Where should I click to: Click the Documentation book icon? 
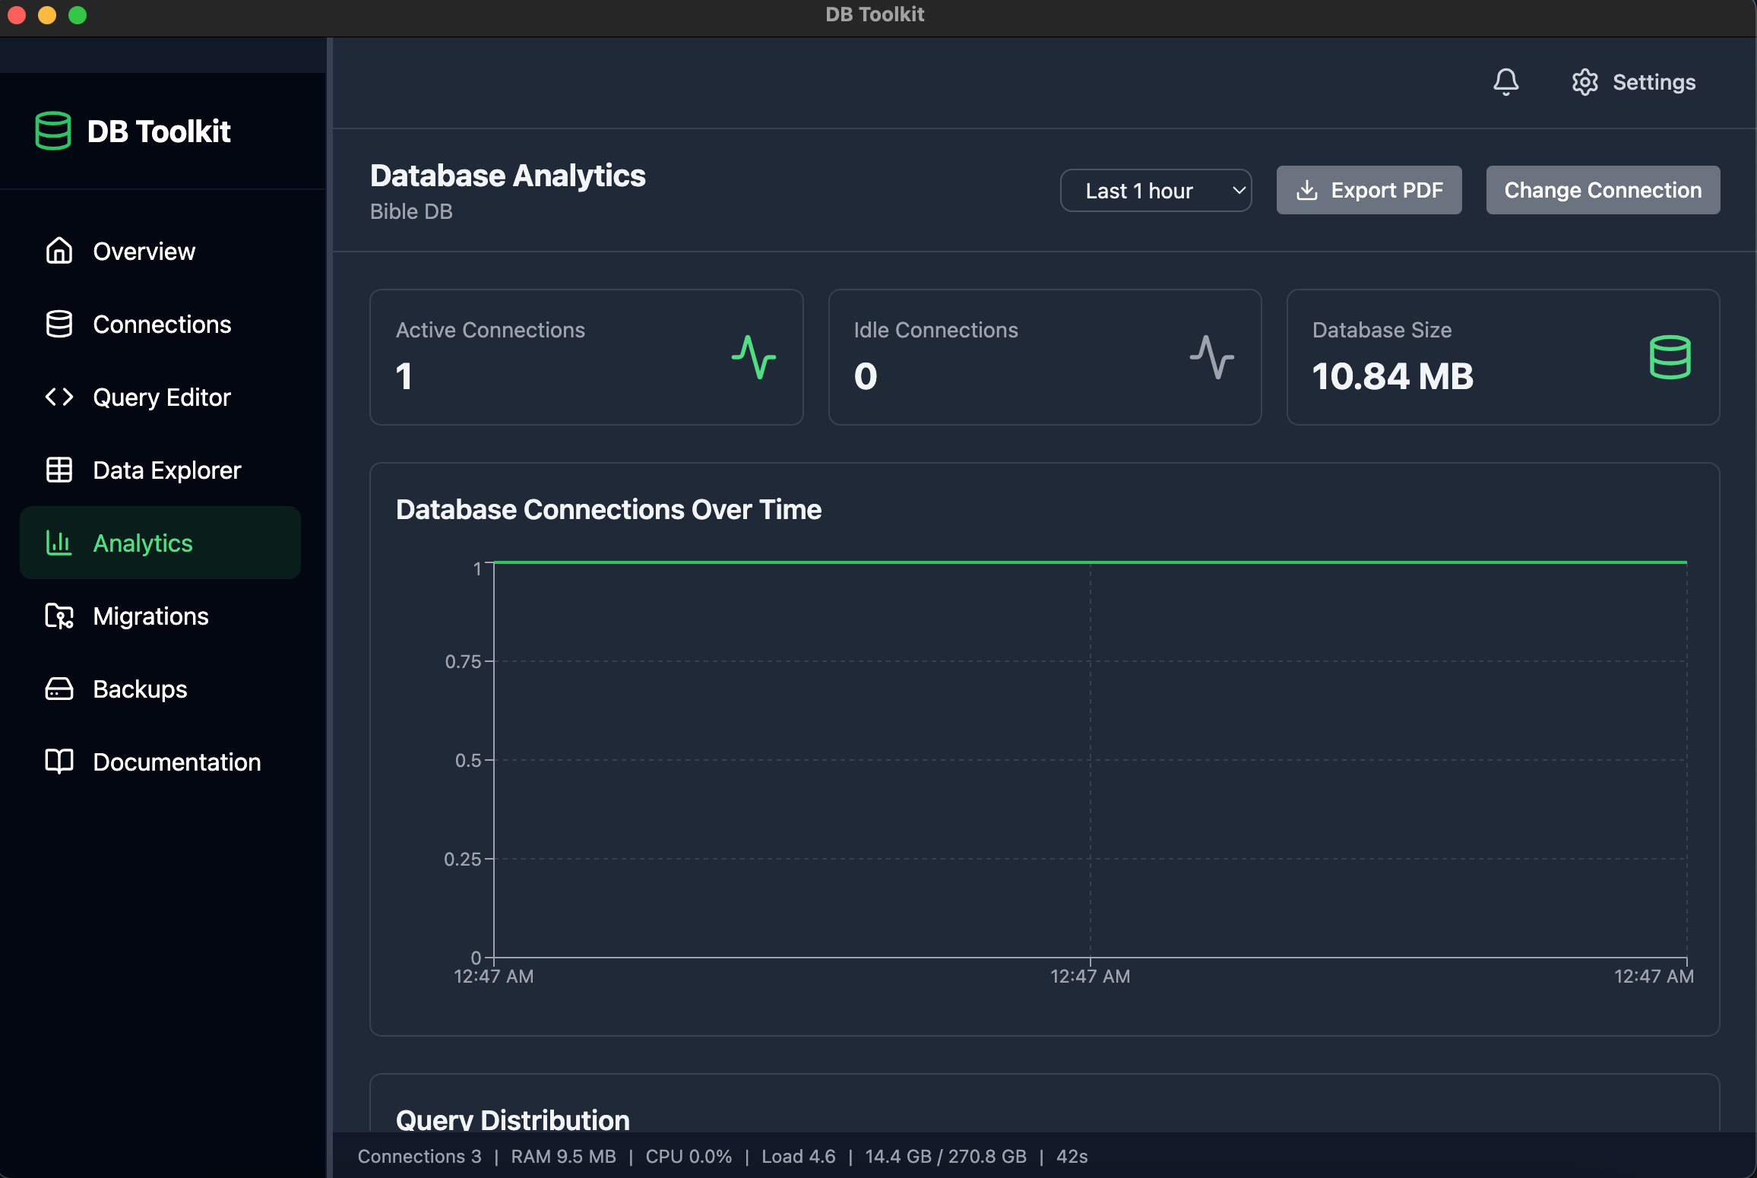click(x=59, y=762)
